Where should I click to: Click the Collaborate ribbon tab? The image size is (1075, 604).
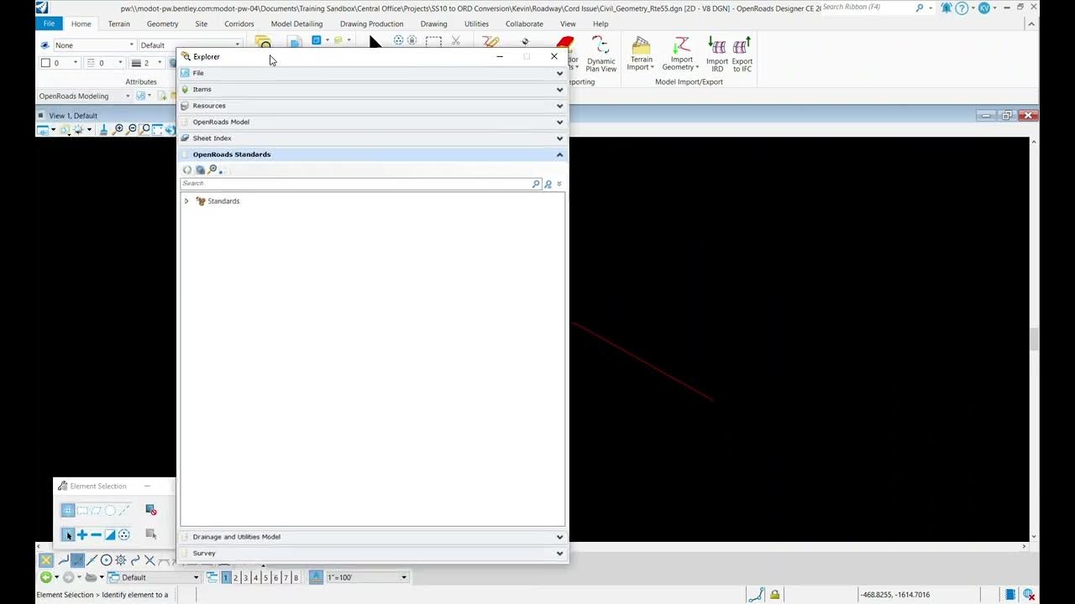(x=524, y=23)
